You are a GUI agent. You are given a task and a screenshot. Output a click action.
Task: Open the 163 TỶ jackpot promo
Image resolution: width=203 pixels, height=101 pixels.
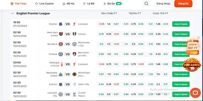[192, 47]
